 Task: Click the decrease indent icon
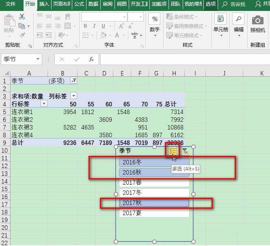point(40,35)
